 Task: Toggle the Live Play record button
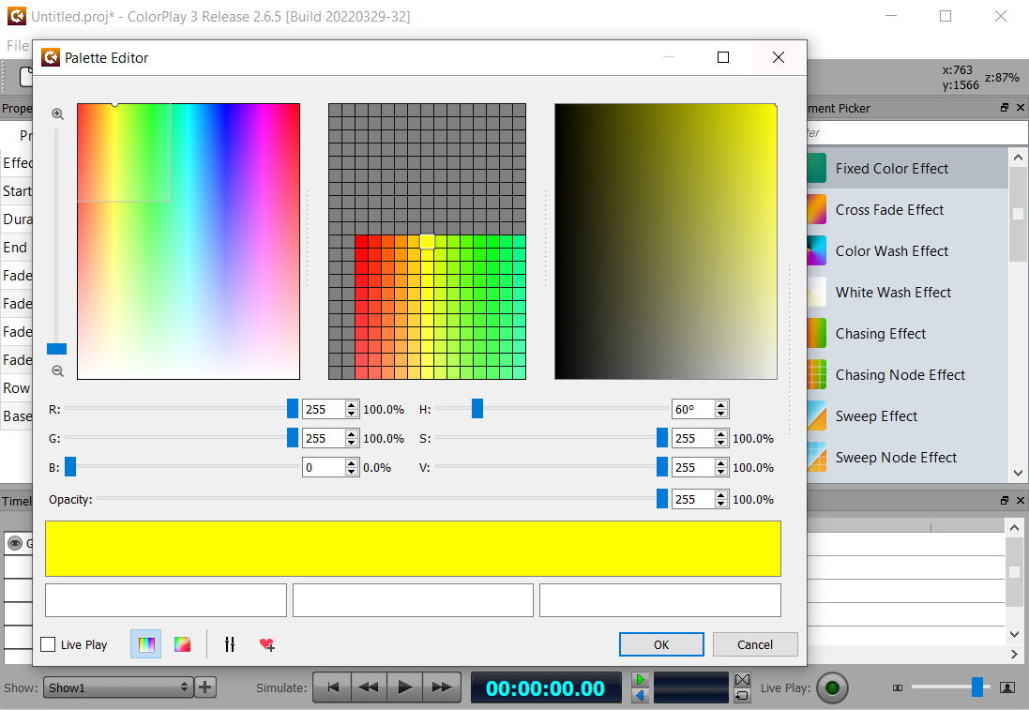832,687
